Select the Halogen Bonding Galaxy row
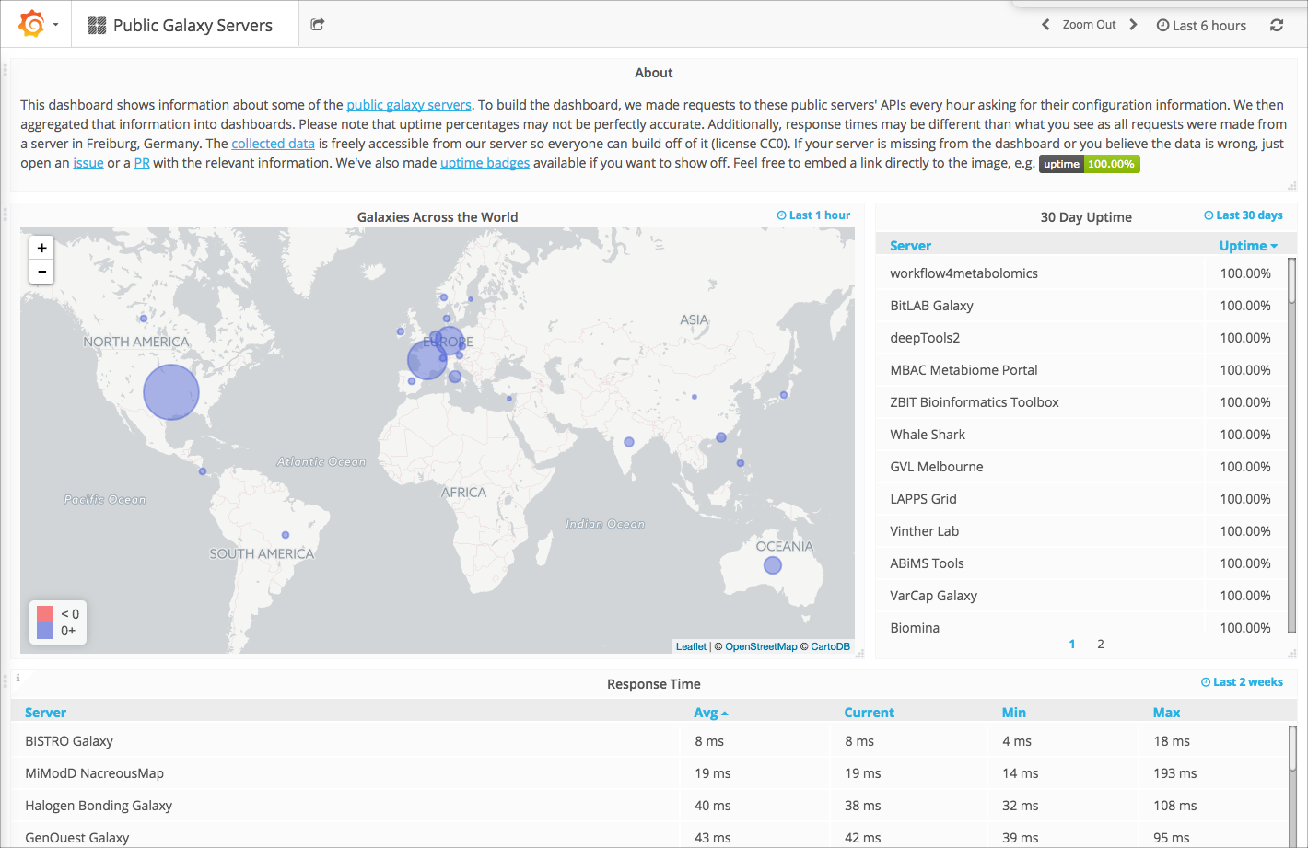The height and width of the screenshot is (848, 1308). (649, 806)
